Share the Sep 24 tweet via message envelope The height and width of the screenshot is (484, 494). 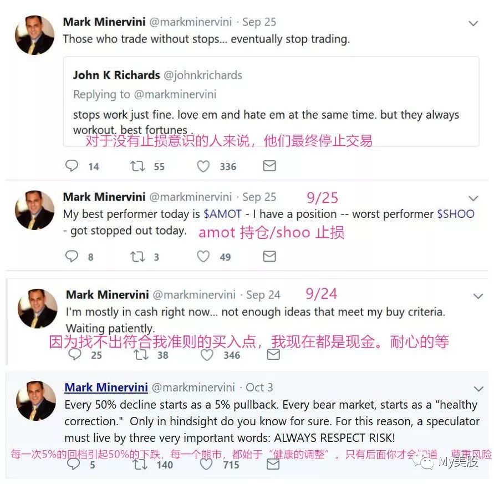pos(273,354)
